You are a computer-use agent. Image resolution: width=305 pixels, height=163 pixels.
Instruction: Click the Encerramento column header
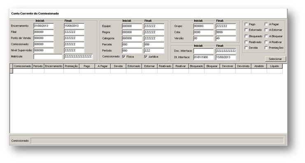pos(54,66)
